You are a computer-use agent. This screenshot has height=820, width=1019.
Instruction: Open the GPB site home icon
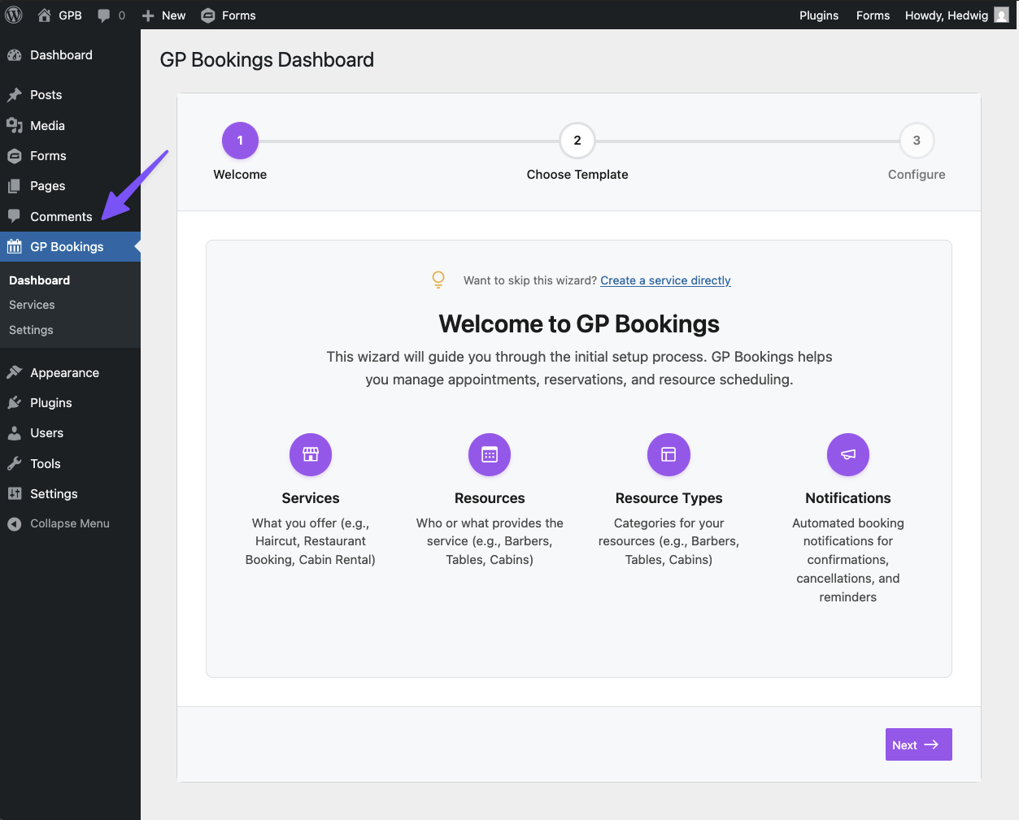pyautogui.click(x=45, y=15)
